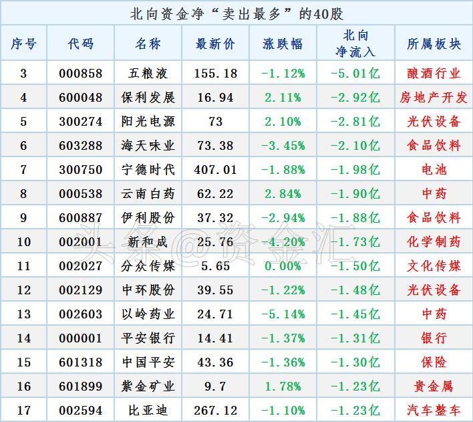
Task: Click stock code 300274
Action: point(81,122)
